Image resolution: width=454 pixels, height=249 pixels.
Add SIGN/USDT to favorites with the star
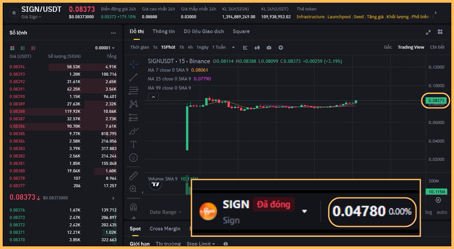click(14, 12)
